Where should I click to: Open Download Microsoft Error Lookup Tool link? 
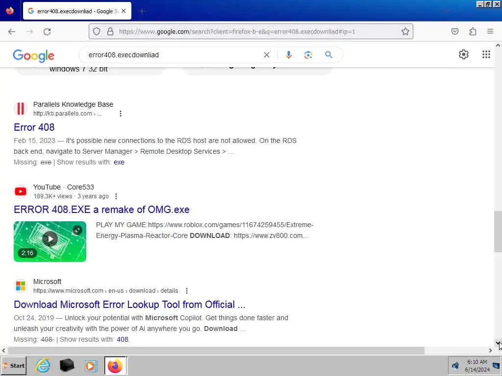click(x=129, y=305)
